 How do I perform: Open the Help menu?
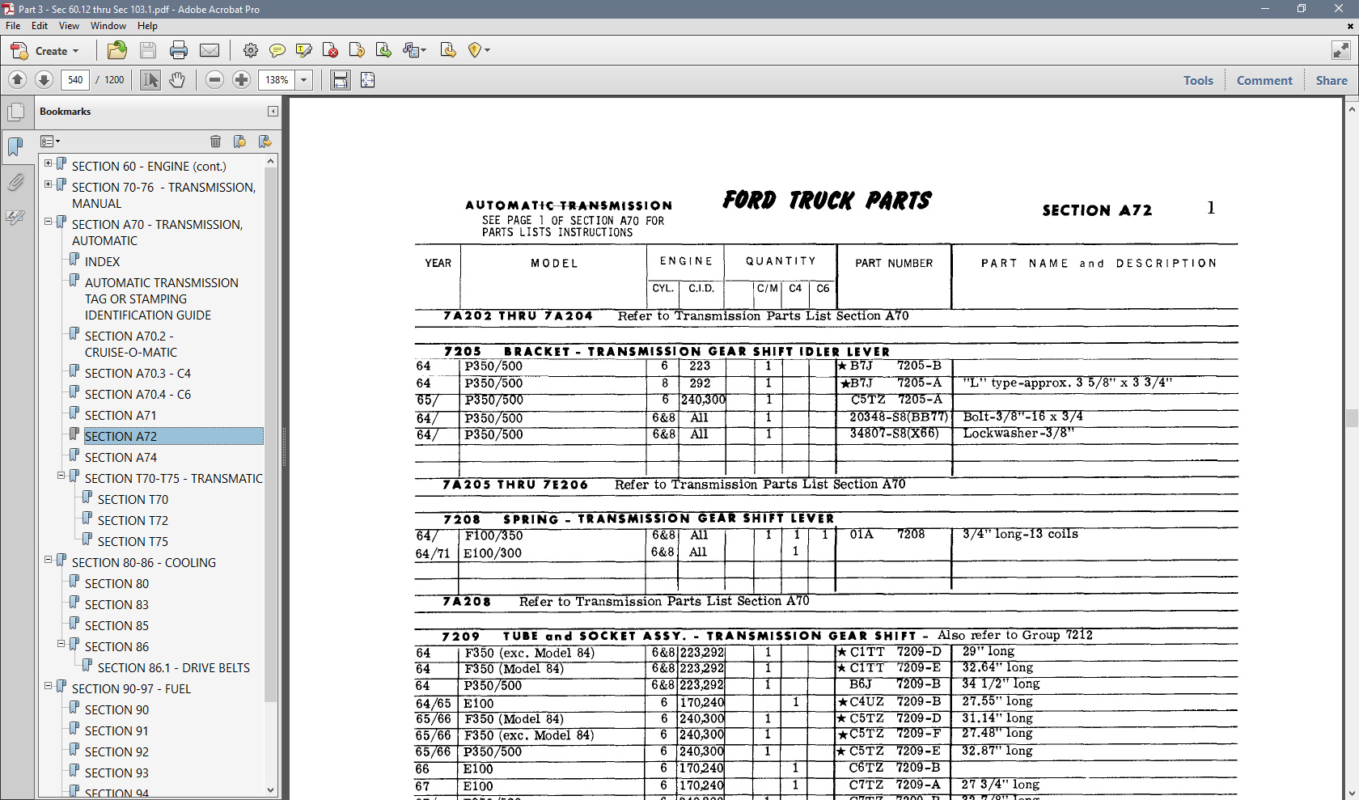point(147,26)
